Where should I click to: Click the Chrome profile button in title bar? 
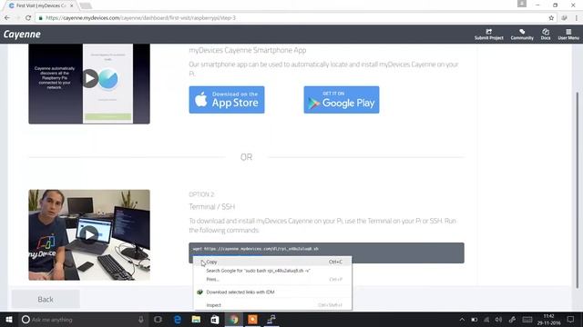pos(522,4)
